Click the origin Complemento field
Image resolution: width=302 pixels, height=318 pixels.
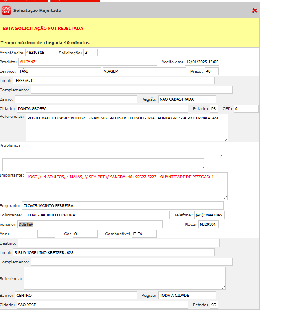[132, 90]
